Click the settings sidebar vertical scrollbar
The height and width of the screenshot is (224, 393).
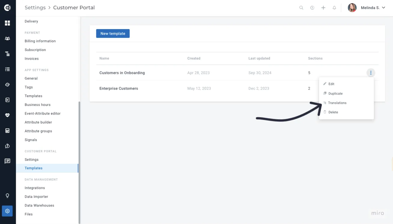[79, 162]
